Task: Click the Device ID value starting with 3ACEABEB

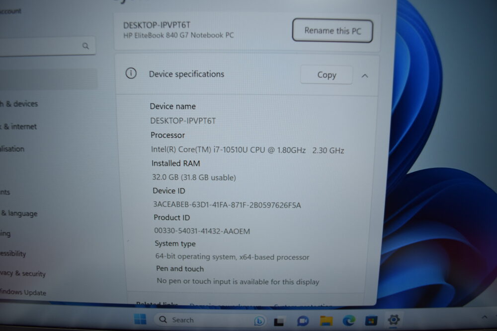Action: pyautogui.click(x=227, y=205)
